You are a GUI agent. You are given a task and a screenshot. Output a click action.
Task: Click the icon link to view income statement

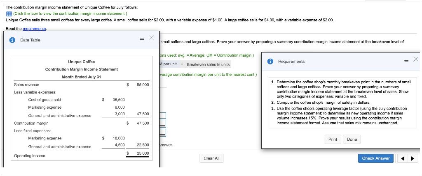click(x=70, y=14)
